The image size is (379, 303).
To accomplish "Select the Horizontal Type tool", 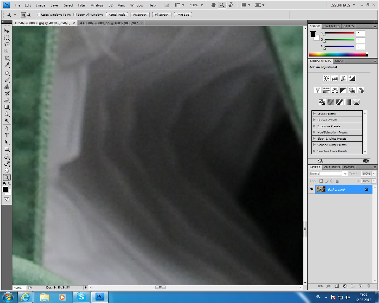I will tap(7, 135).
